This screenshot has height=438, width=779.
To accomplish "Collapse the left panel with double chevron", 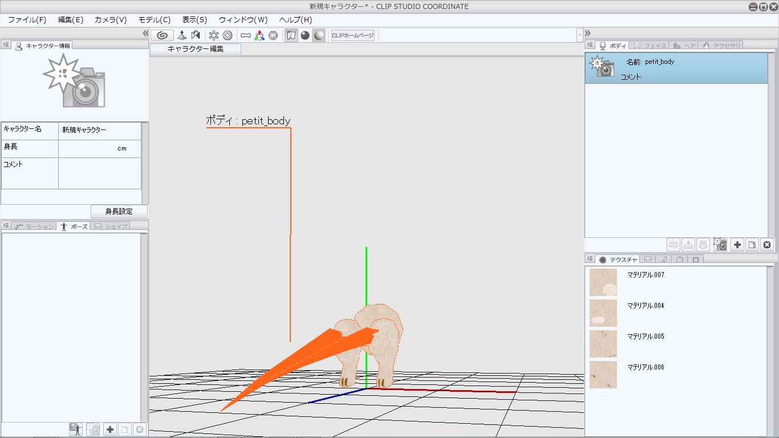I will click(145, 34).
